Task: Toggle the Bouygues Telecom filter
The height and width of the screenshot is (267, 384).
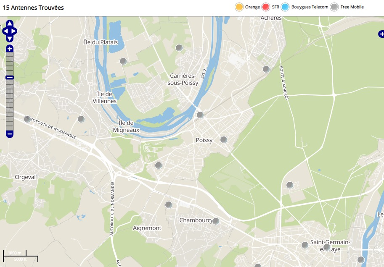Action: point(285,7)
